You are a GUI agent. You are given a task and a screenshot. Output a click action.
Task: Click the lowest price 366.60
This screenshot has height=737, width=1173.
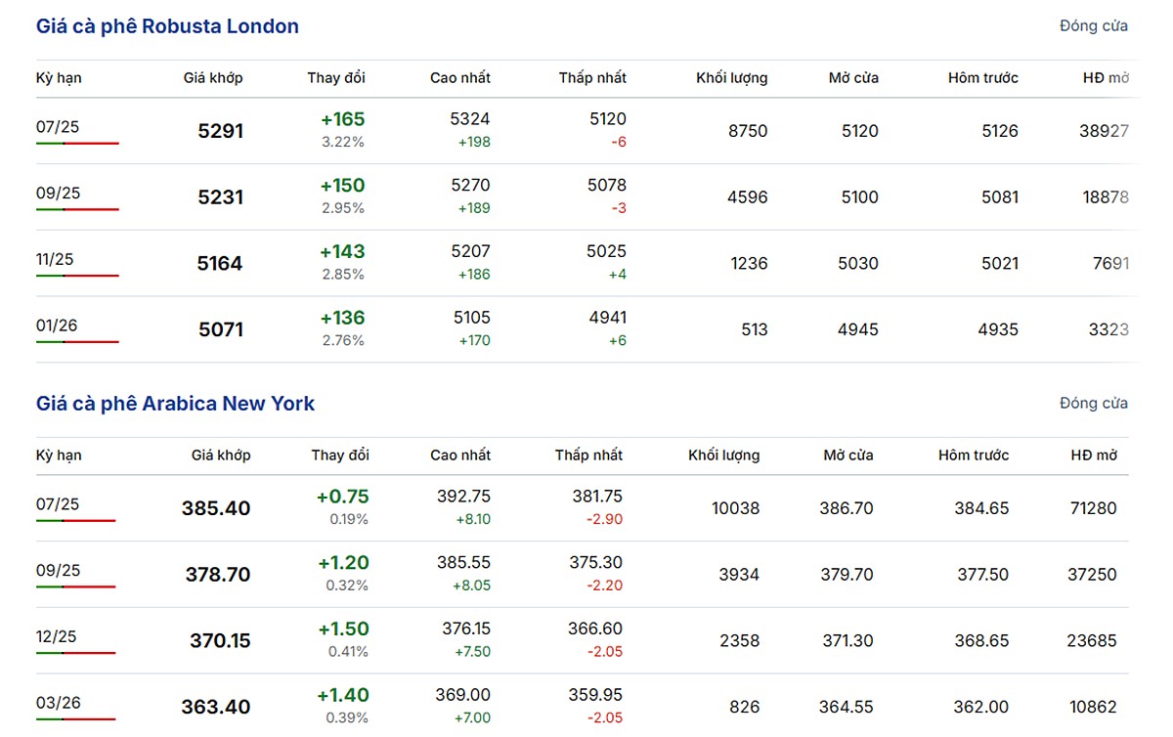(595, 629)
